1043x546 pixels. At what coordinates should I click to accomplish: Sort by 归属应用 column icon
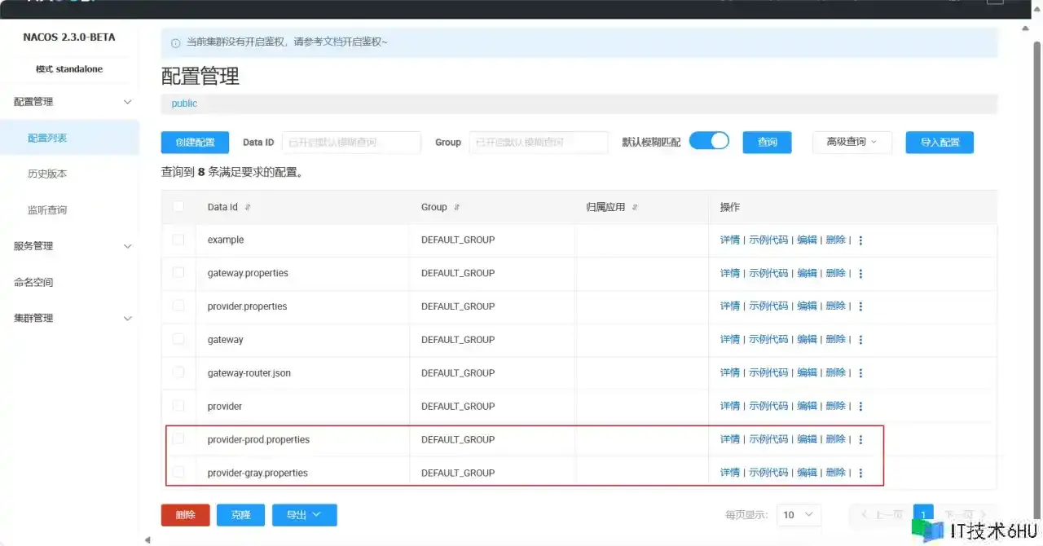(635, 208)
